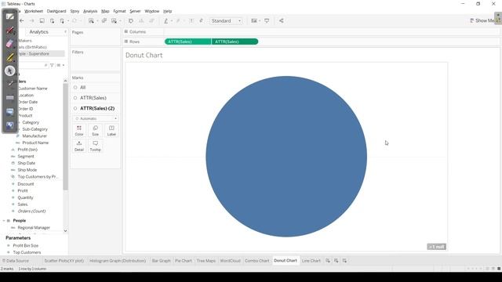
Task: Select the arrow pointer annotation tool
Action: click(x=10, y=70)
